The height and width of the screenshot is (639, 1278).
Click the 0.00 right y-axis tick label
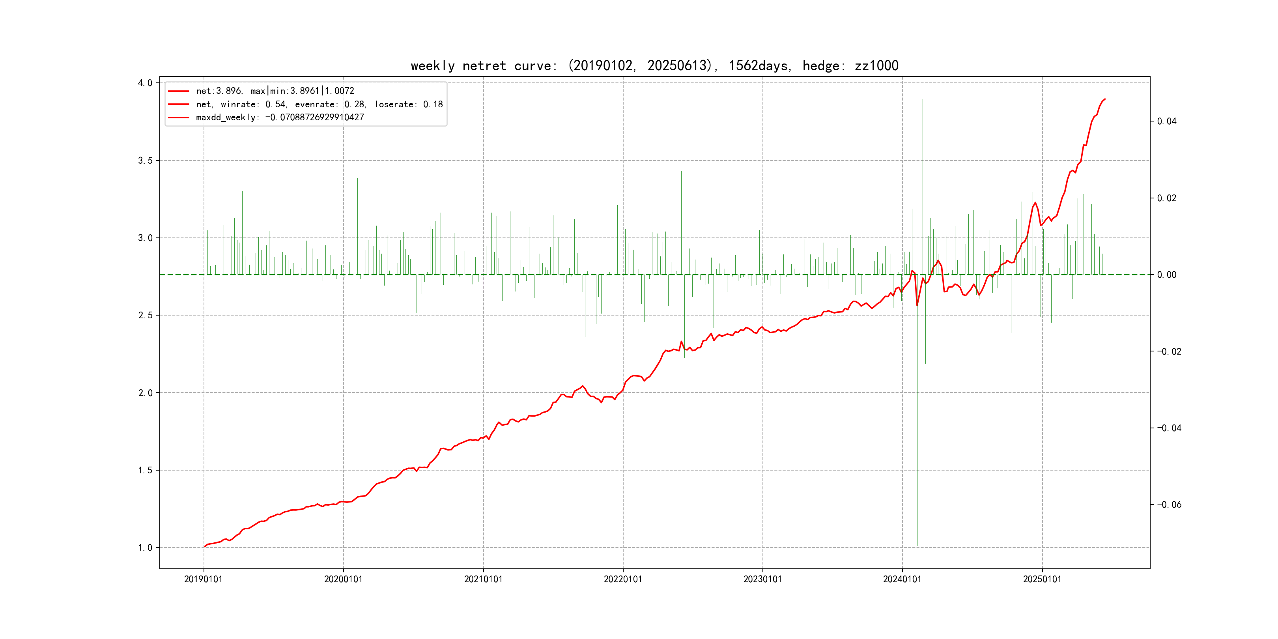click(x=1166, y=275)
